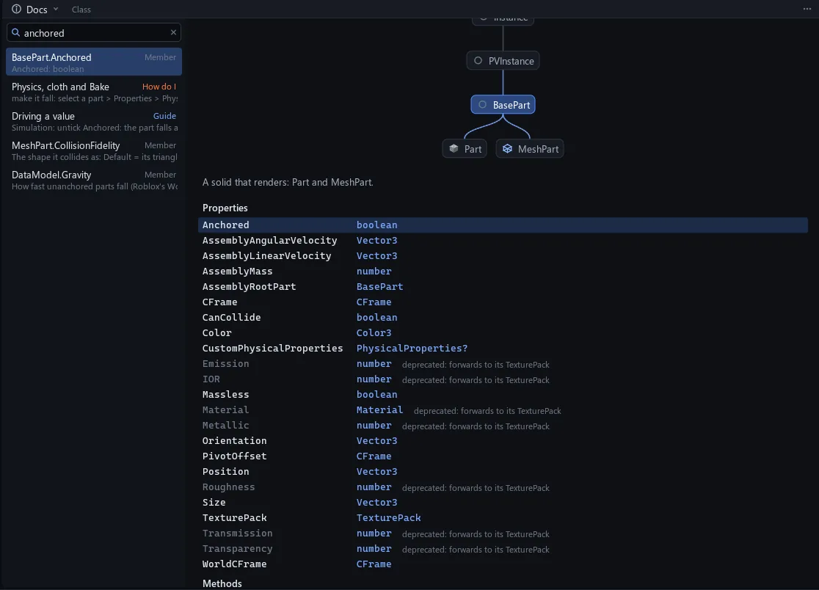819x590 pixels.
Task: Follow the Material type link
Action: pos(379,410)
